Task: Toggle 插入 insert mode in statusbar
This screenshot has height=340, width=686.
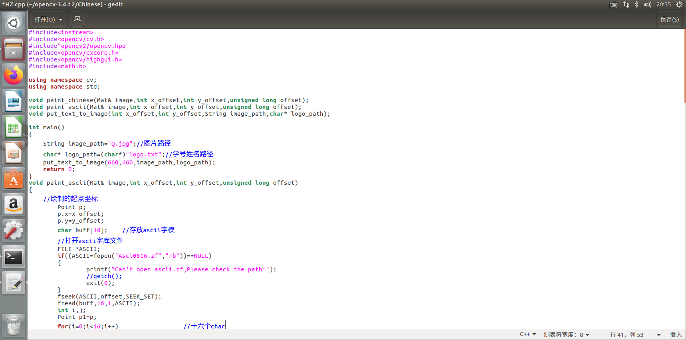Action: click(x=676, y=334)
